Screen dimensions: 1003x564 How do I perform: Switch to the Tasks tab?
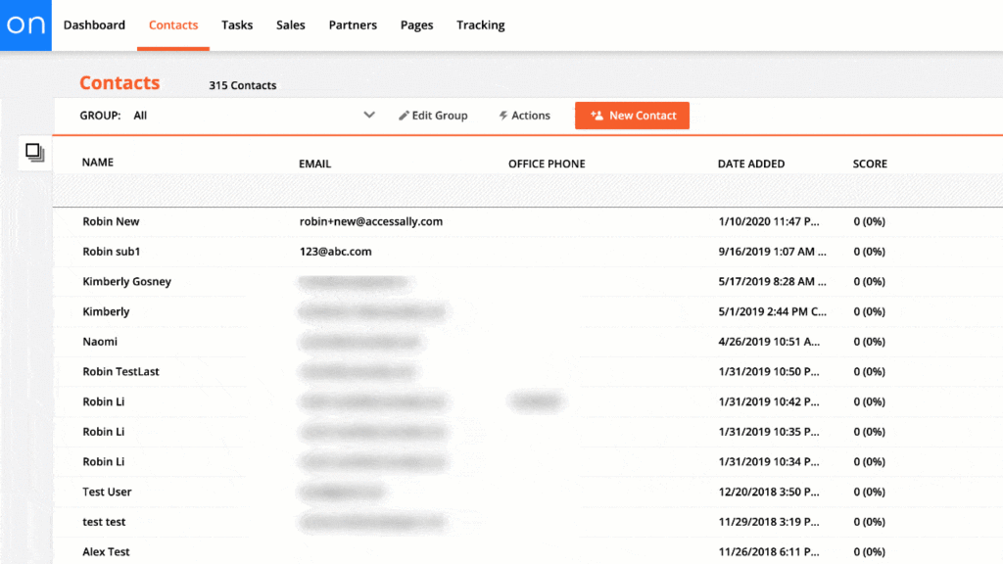237,24
